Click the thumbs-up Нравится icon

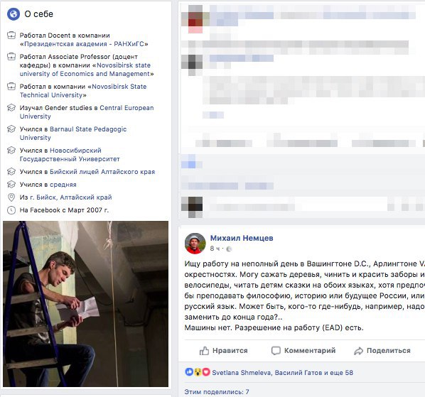tap(204, 351)
